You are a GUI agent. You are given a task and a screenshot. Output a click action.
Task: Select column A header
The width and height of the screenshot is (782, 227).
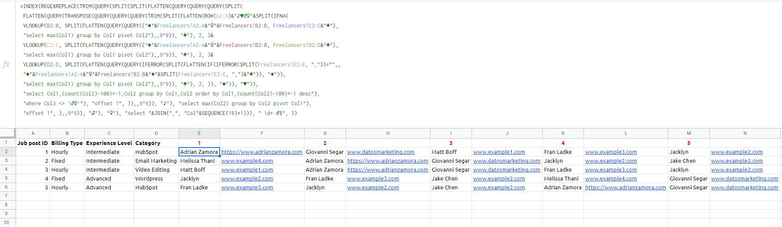coord(33,133)
